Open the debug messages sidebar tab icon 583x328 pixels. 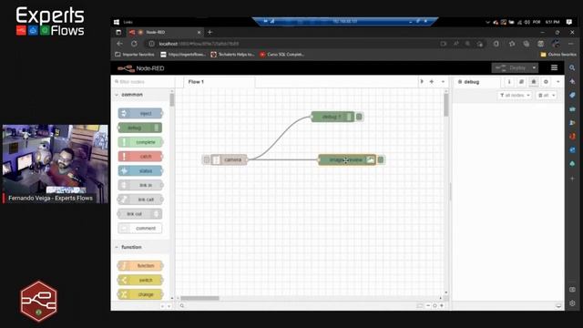pyautogui.click(x=534, y=82)
